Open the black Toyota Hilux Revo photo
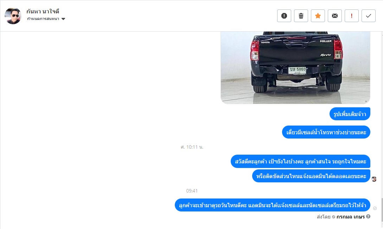The width and height of the screenshot is (383, 229). (x=295, y=67)
